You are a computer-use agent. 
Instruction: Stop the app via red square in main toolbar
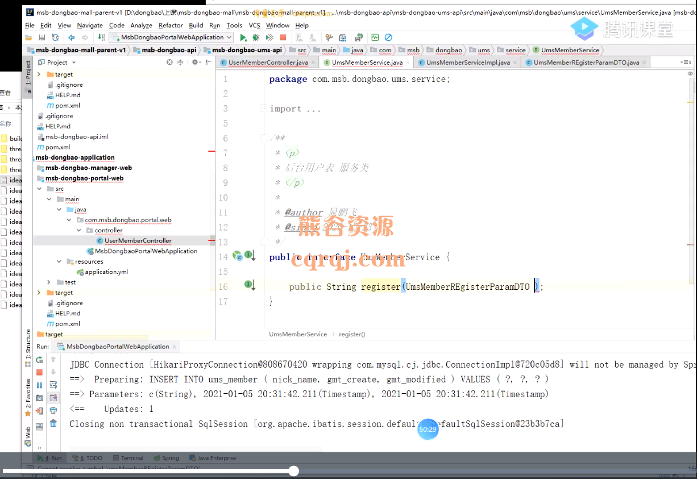[x=283, y=38]
